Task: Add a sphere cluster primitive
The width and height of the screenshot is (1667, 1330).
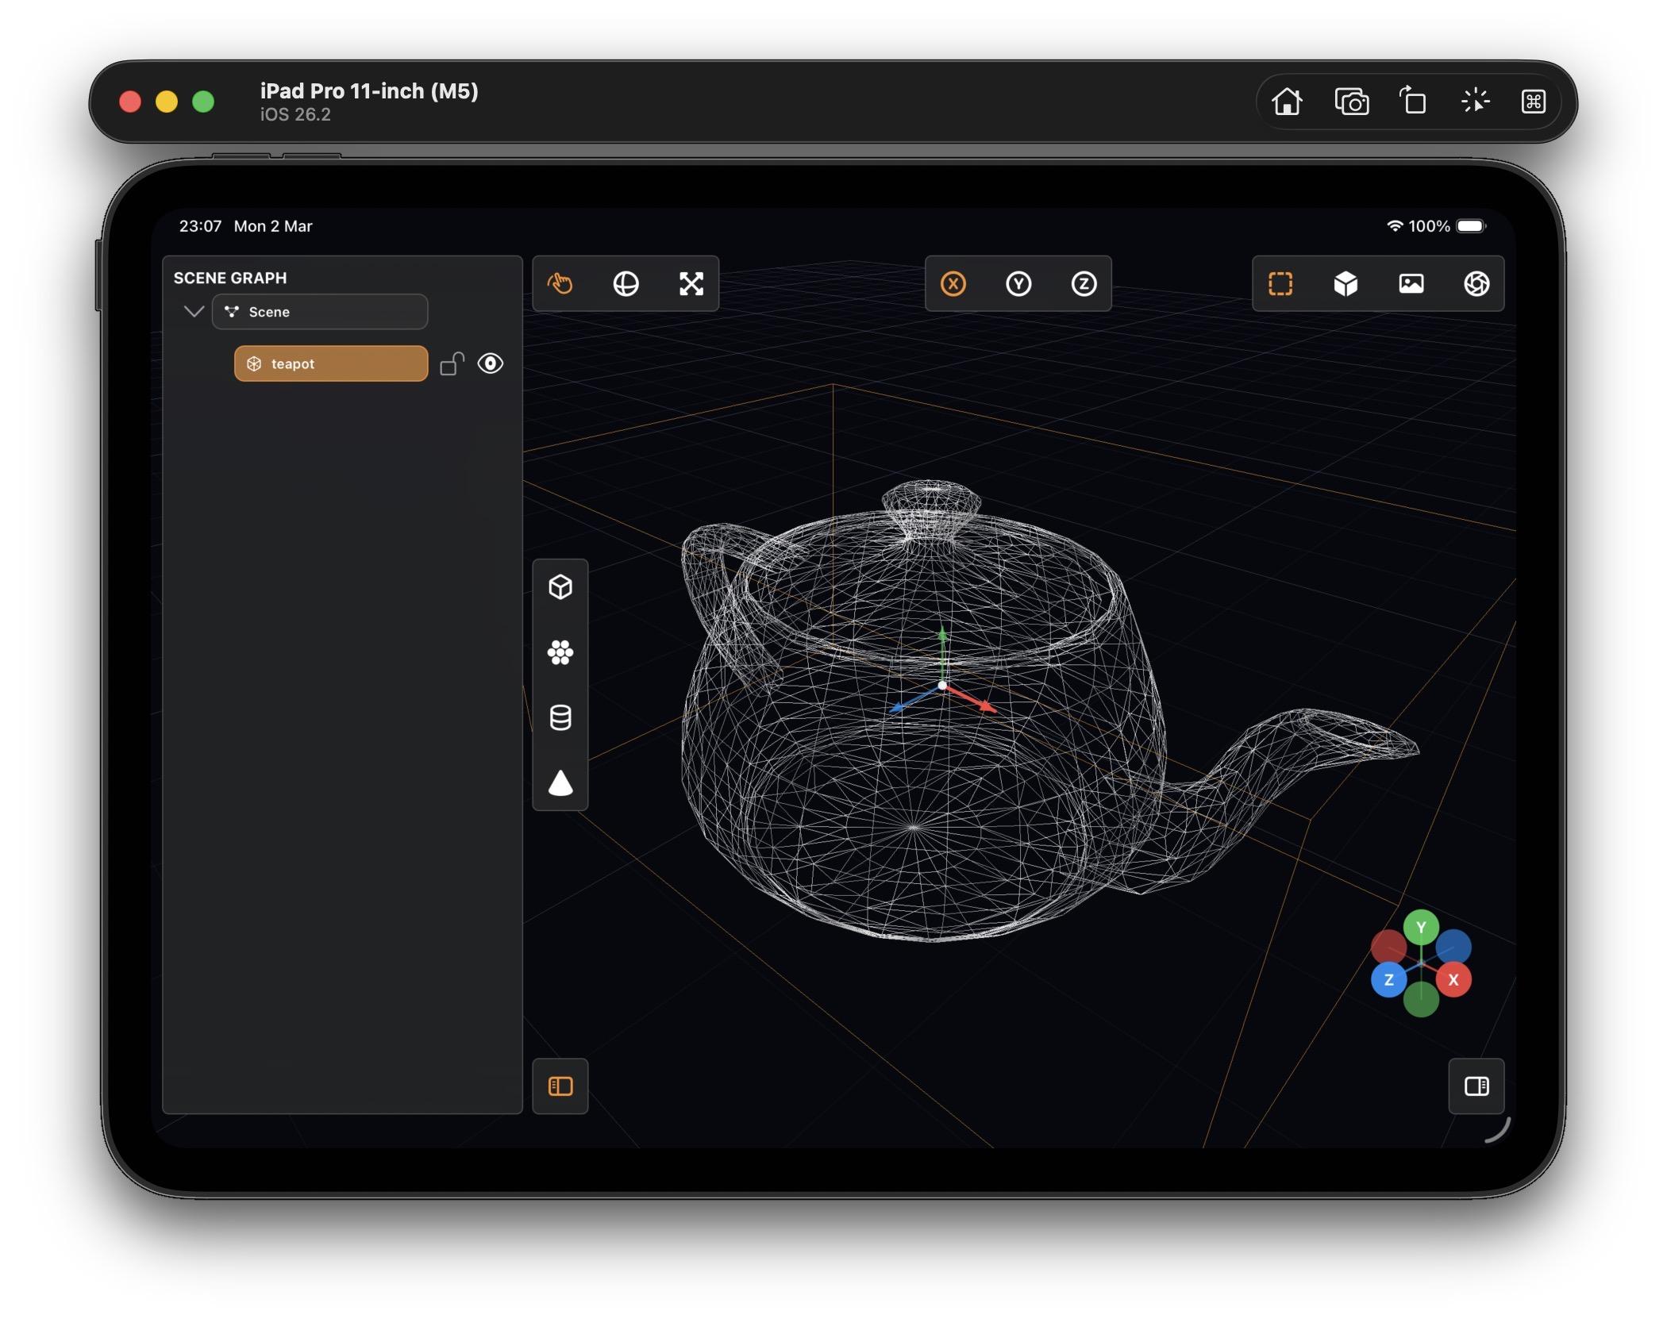Action: (560, 652)
